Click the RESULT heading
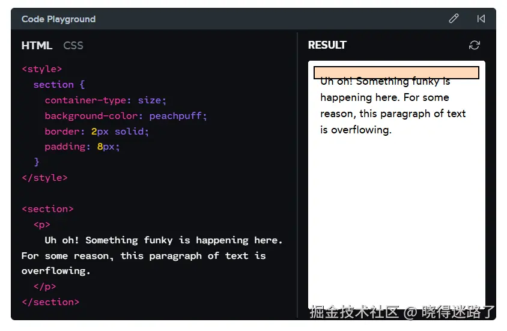This screenshot has height=331, width=507. point(327,45)
